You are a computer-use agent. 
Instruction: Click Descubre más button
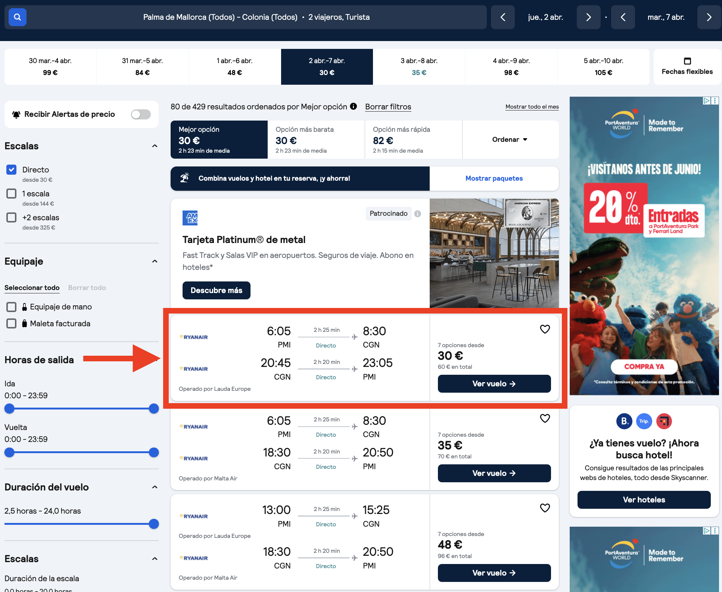217,290
